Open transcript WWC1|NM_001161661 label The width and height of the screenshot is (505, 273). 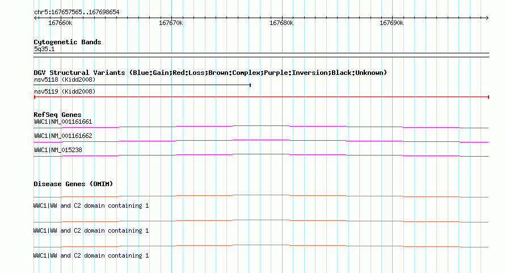(x=63, y=122)
